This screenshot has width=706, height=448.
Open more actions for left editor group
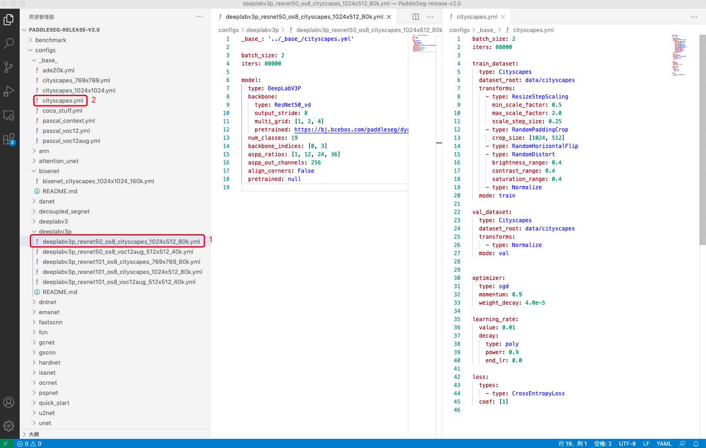(x=430, y=17)
